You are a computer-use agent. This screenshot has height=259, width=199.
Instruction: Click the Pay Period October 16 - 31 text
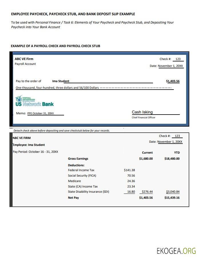click(35, 152)
